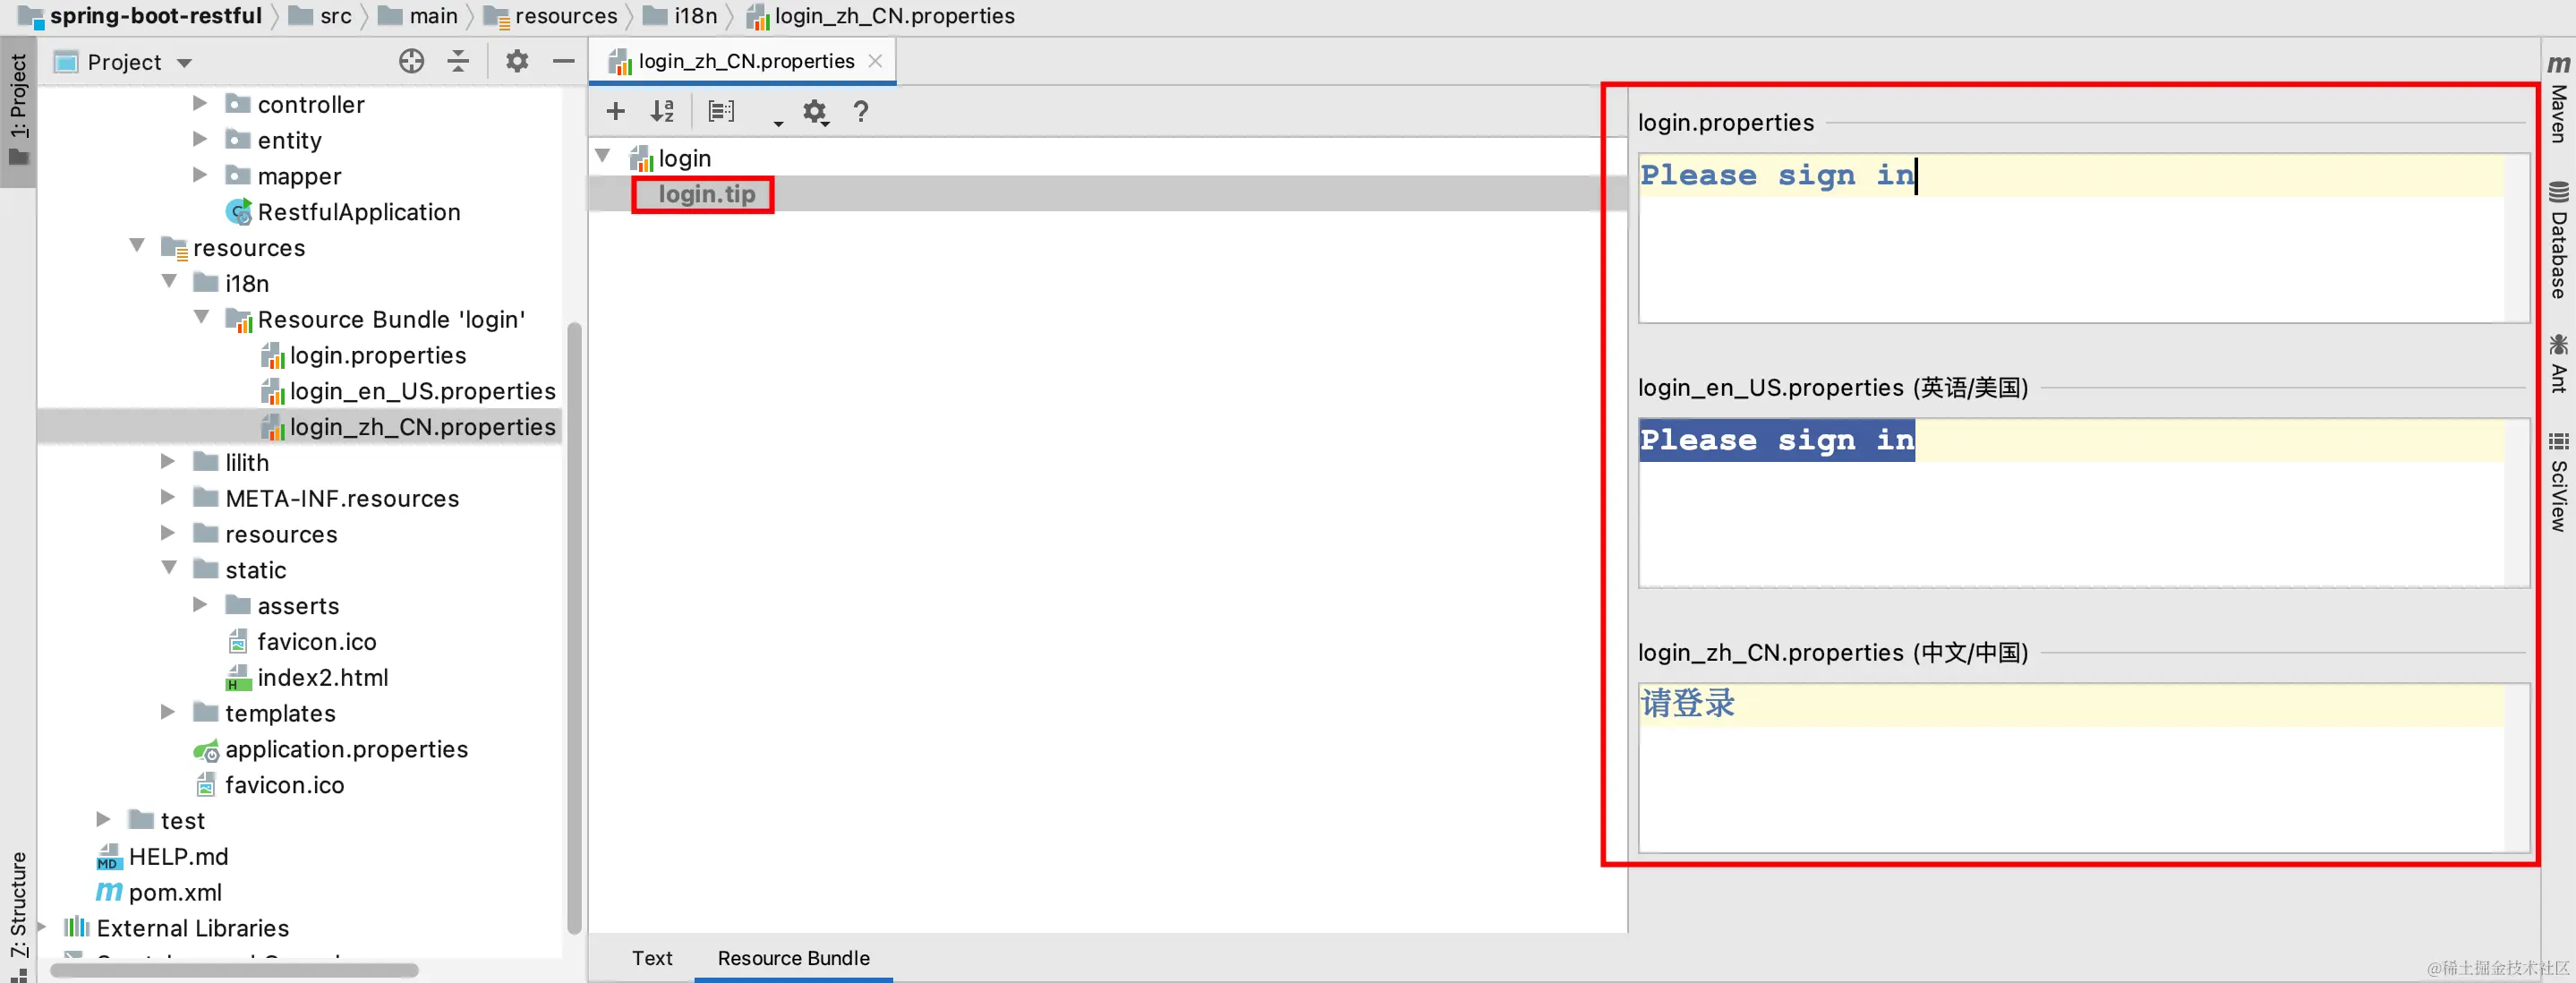Screen dimensions: 2576x983
Task: Open the Project view dropdown
Action: click(184, 63)
